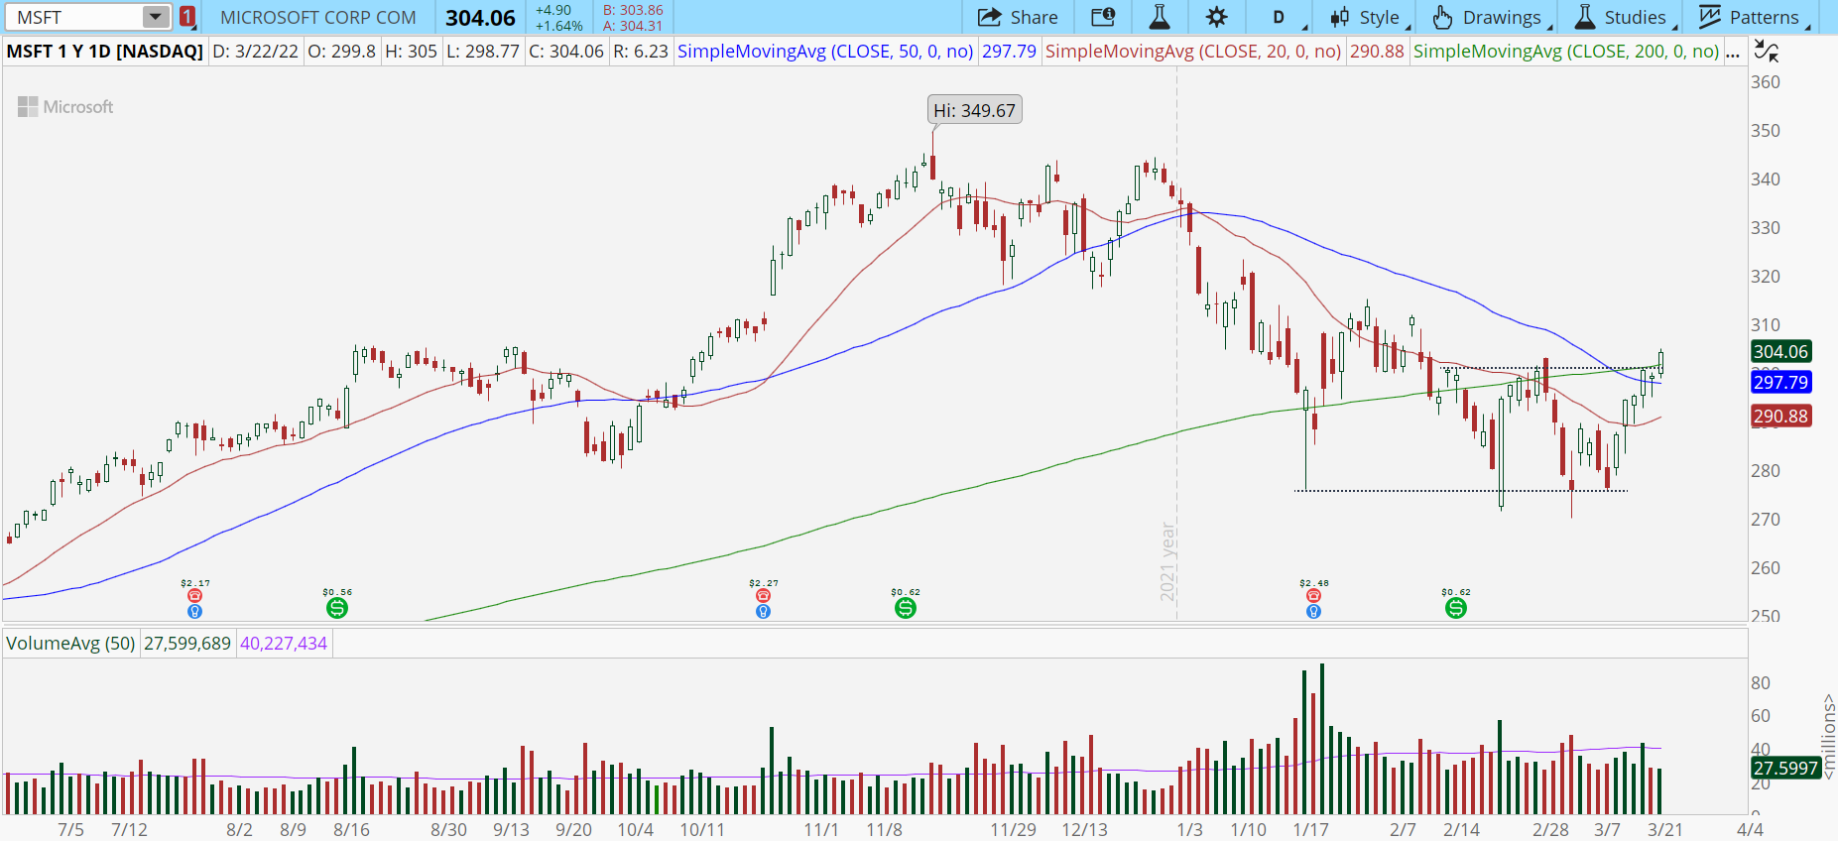Click the 304.06 last price in header
Screen dimensions: 1838x841
pyautogui.click(x=480, y=18)
